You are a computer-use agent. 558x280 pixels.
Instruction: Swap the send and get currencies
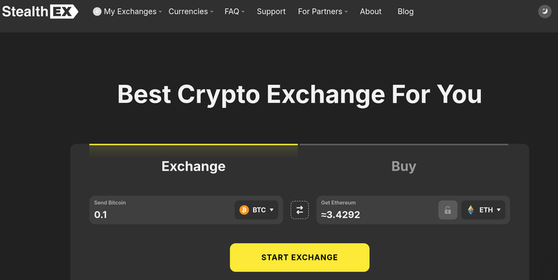click(x=299, y=210)
